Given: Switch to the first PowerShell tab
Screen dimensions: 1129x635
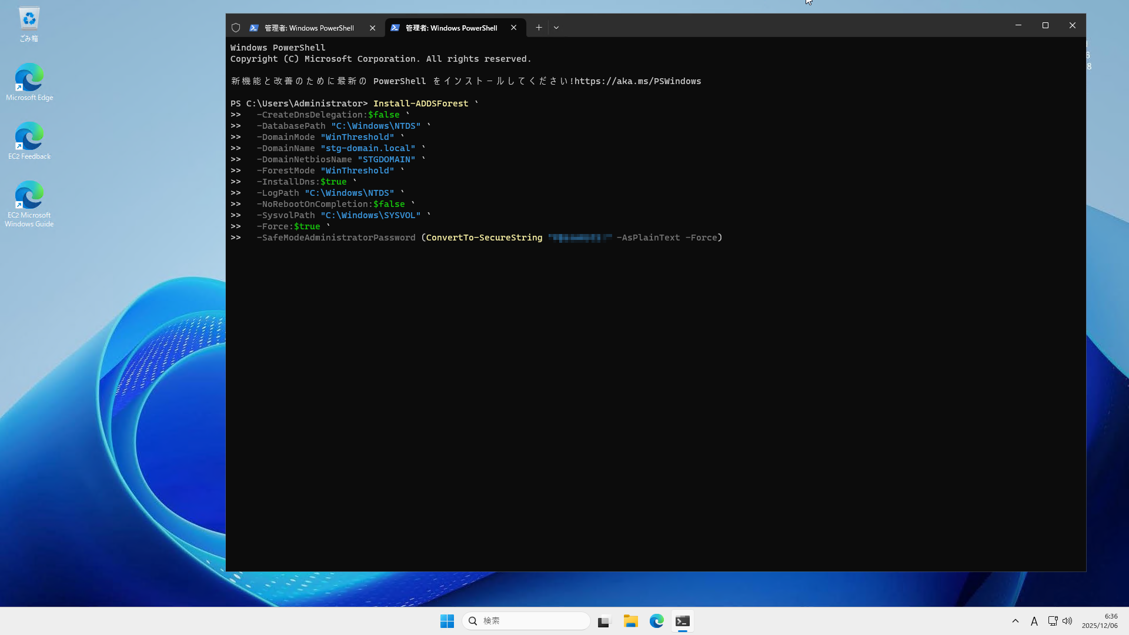Looking at the screenshot, I should [309, 28].
